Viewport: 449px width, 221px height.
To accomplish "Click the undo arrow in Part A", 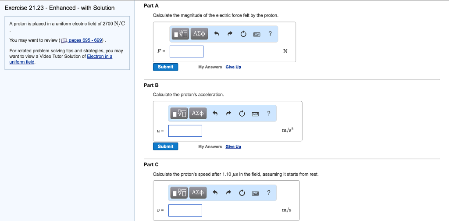I will click(x=216, y=34).
